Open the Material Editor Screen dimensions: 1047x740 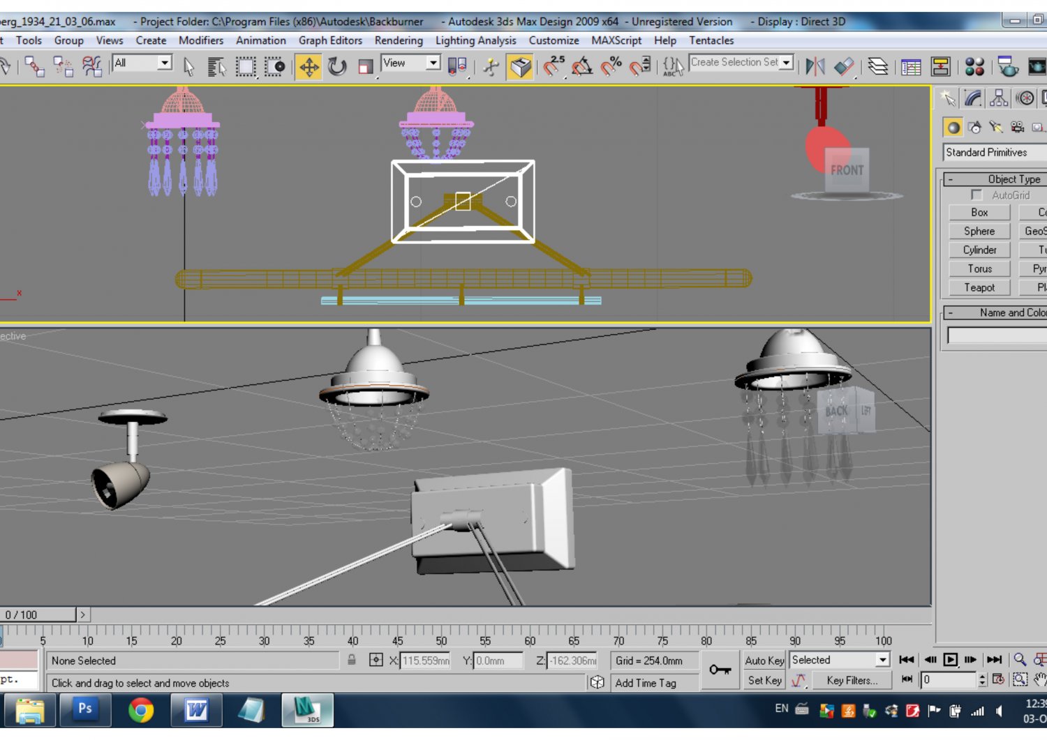975,67
